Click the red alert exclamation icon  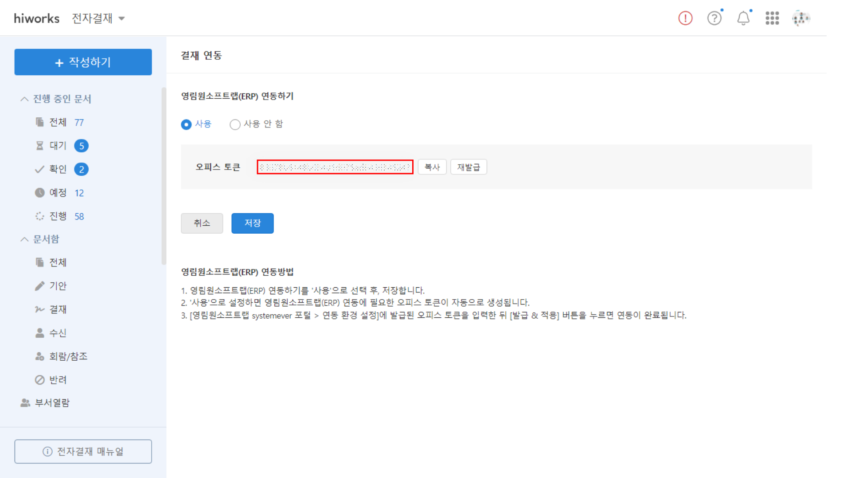(685, 18)
